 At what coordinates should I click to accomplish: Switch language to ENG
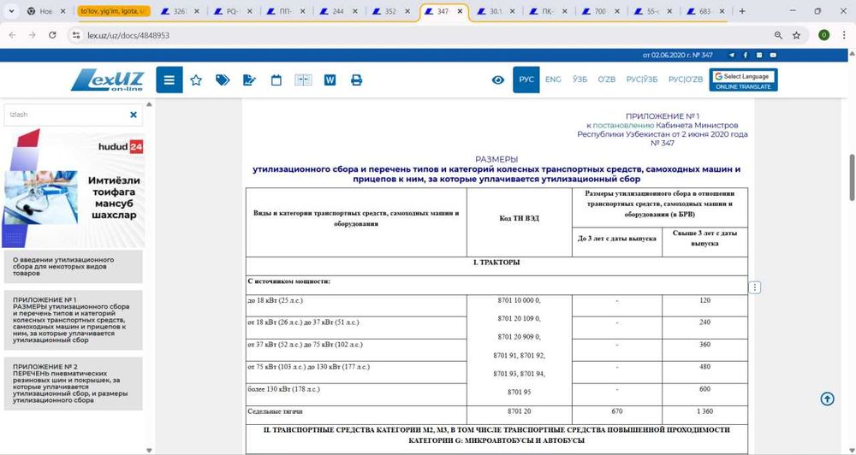[553, 80]
